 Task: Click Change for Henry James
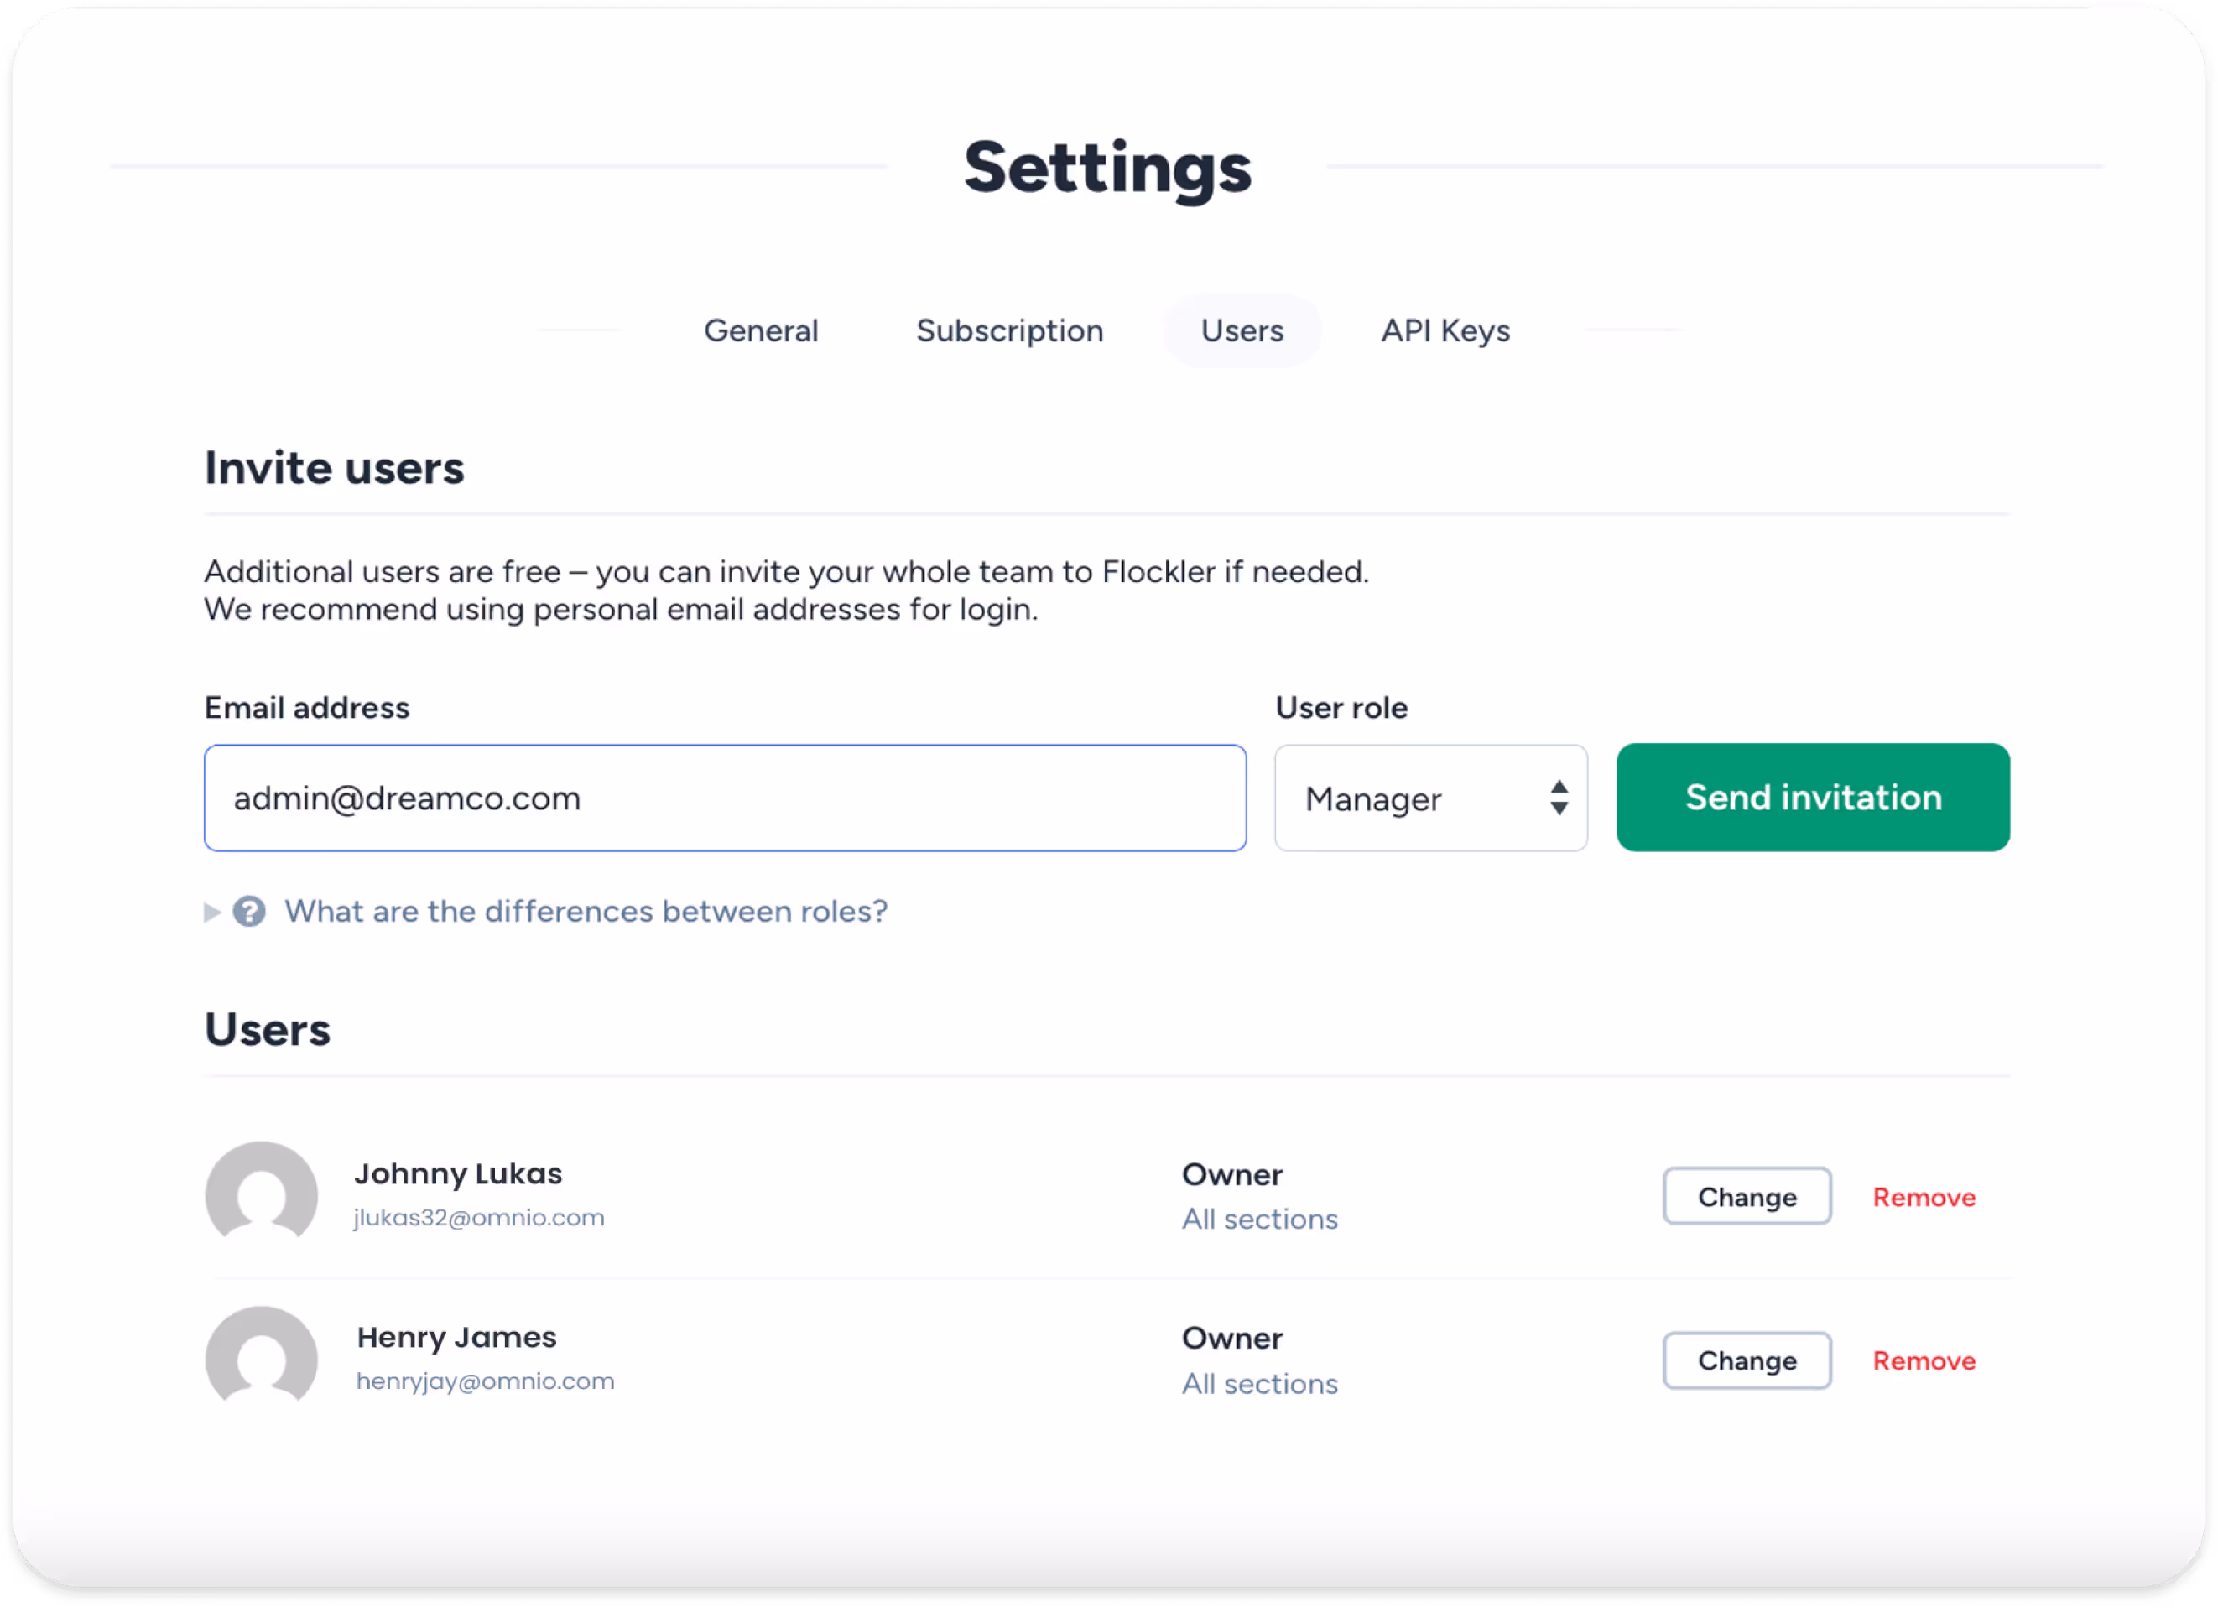coord(1746,1360)
